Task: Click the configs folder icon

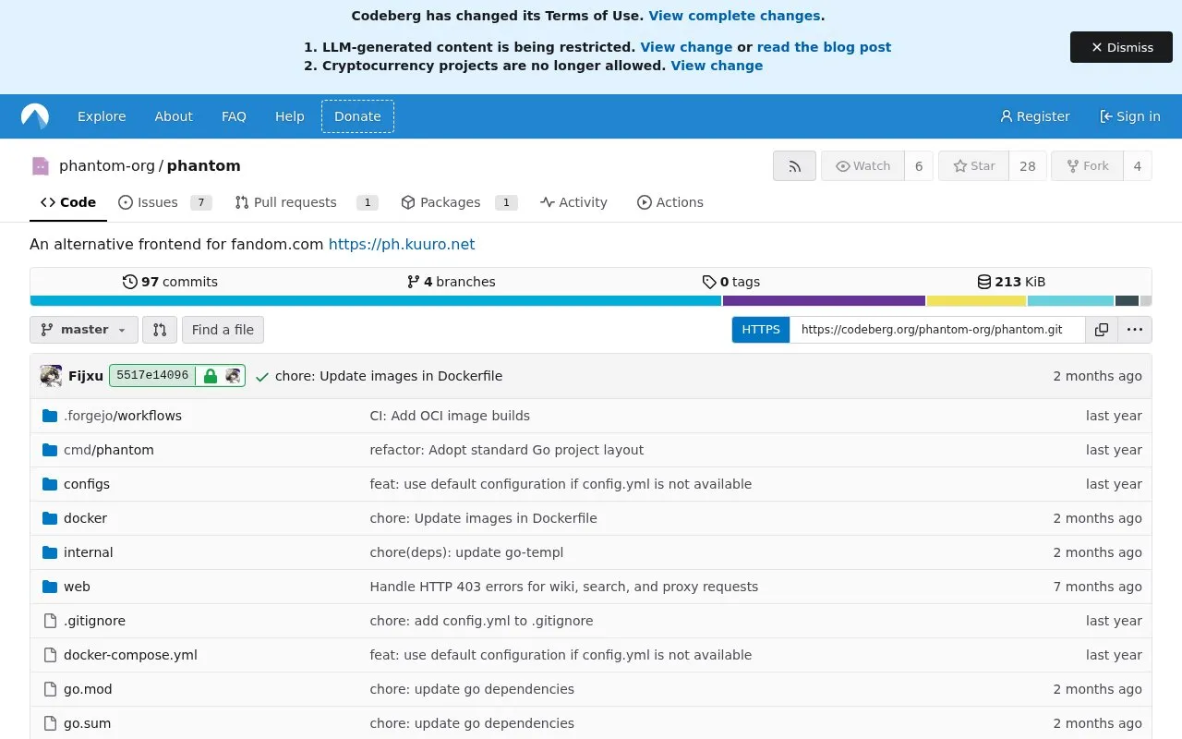Action: (50, 484)
